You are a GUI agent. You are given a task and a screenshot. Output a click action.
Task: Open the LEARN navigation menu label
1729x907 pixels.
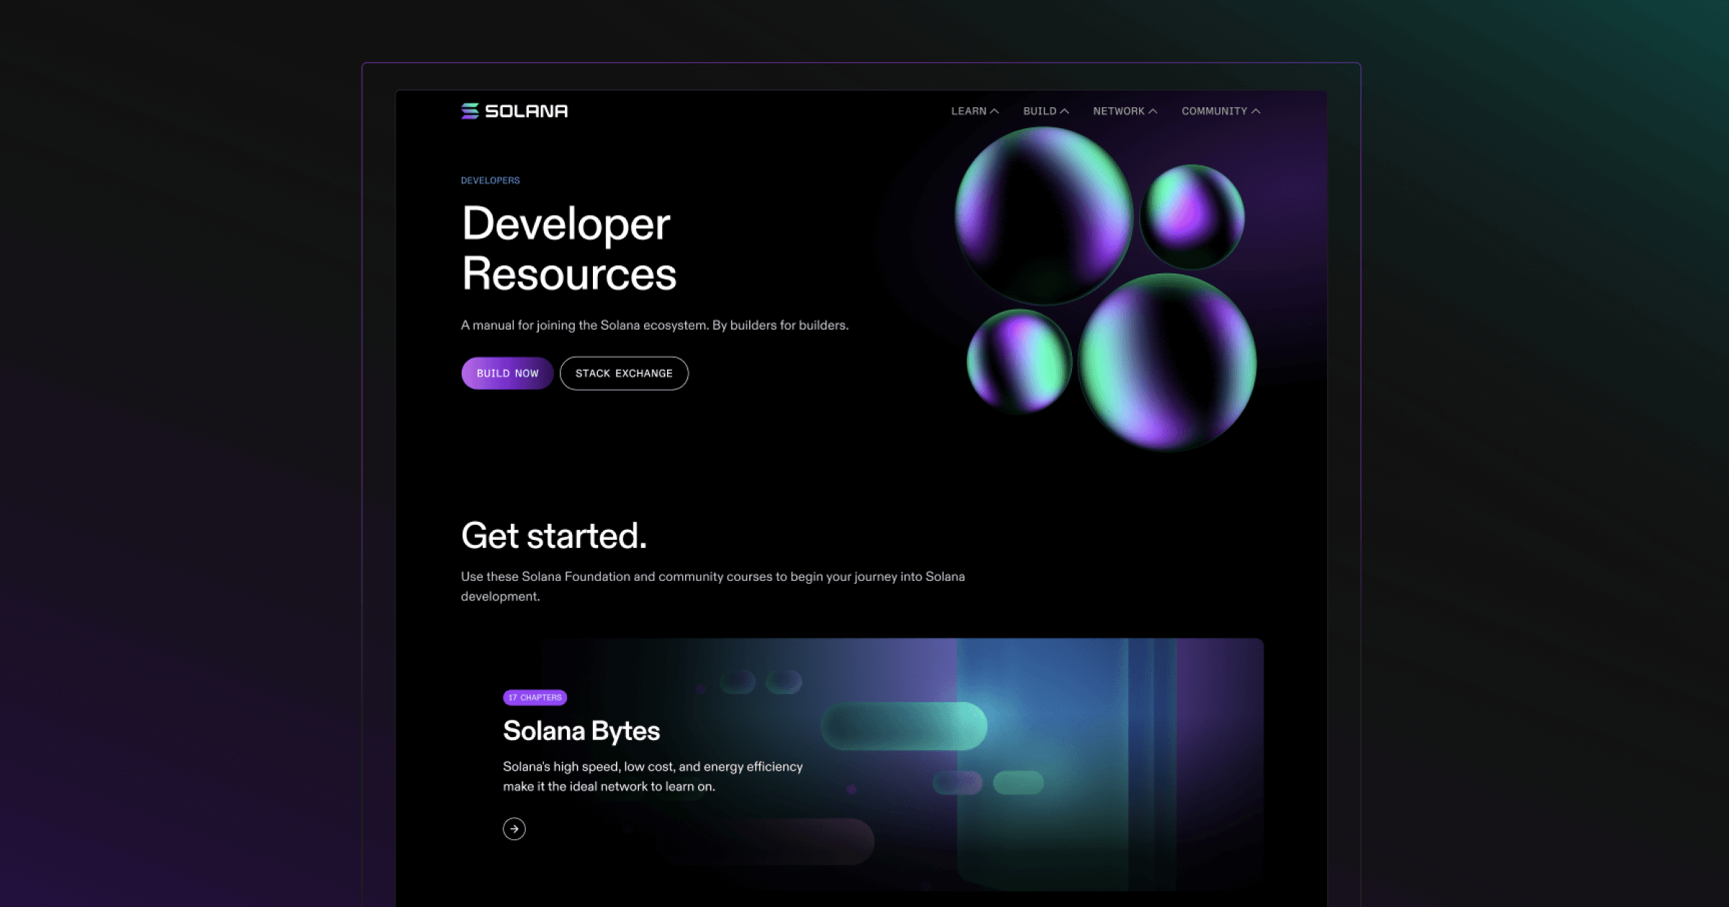click(x=968, y=111)
